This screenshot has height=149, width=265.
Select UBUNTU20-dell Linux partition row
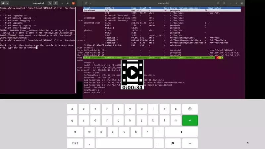pos(162,23)
